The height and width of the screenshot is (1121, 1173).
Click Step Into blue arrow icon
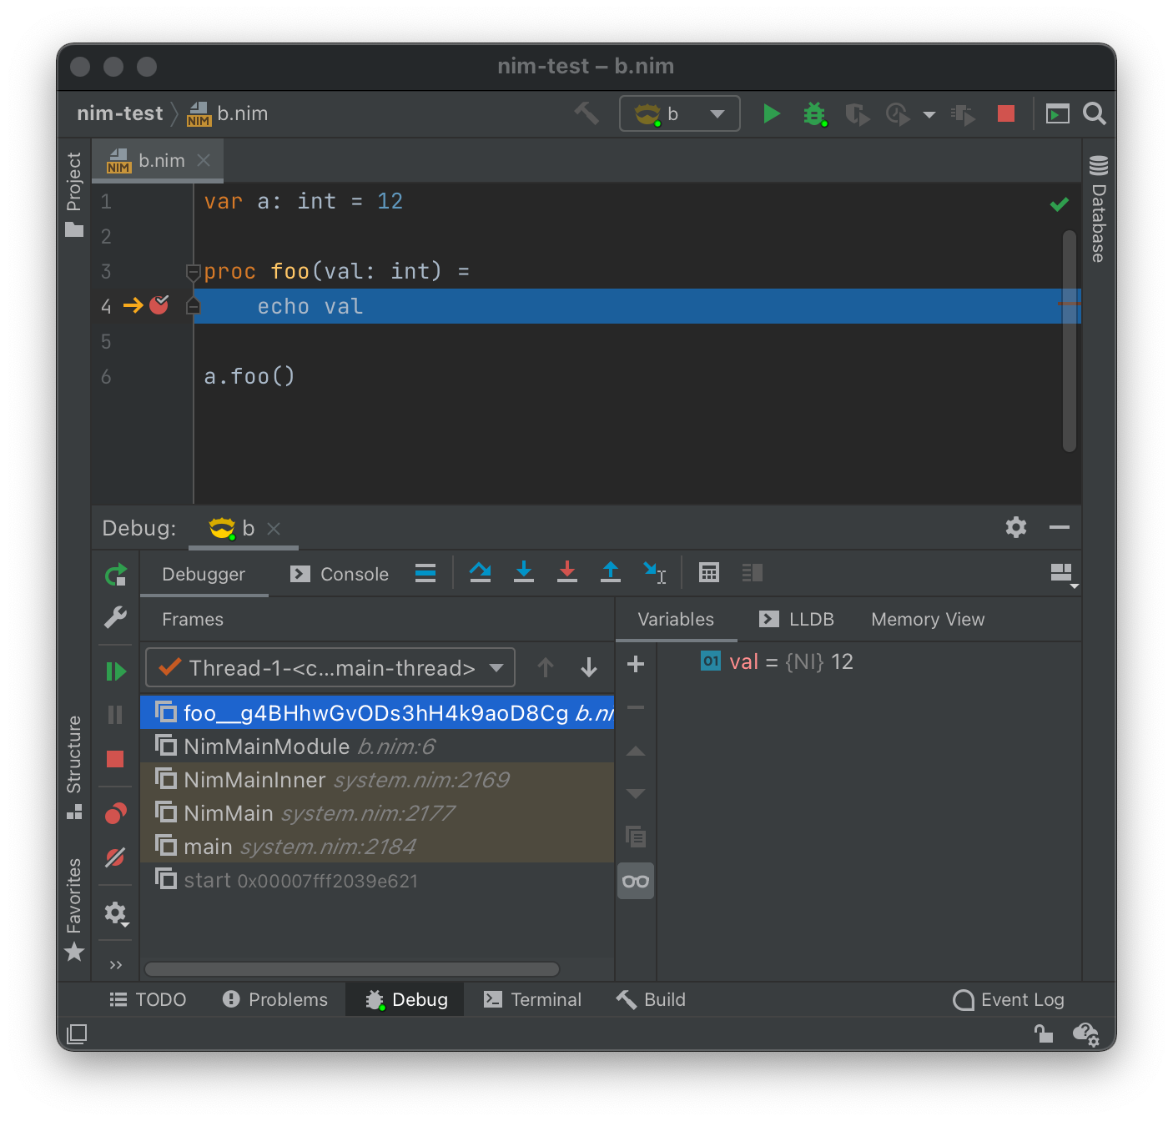(x=524, y=572)
